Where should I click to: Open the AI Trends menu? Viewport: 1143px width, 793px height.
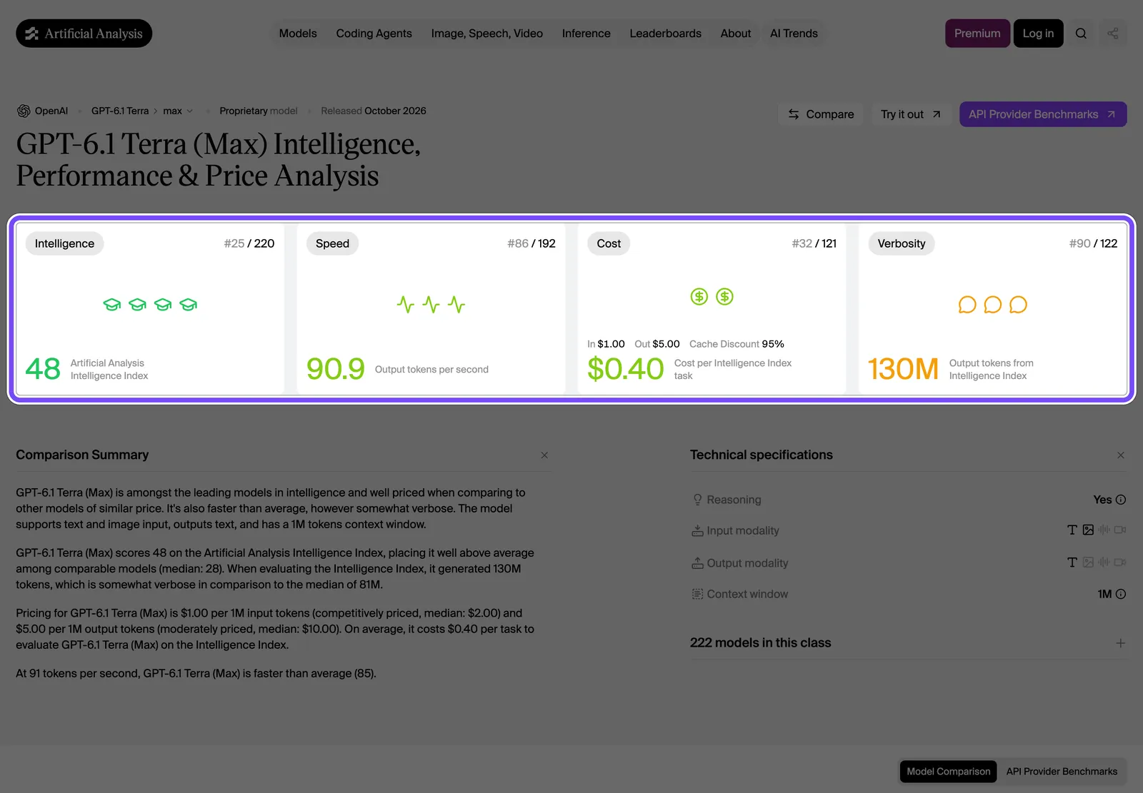(794, 34)
